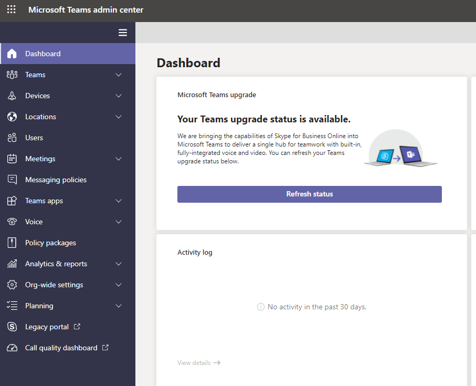Click the Legacy portal Skype icon
476x386 pixels.
point(12,327)
